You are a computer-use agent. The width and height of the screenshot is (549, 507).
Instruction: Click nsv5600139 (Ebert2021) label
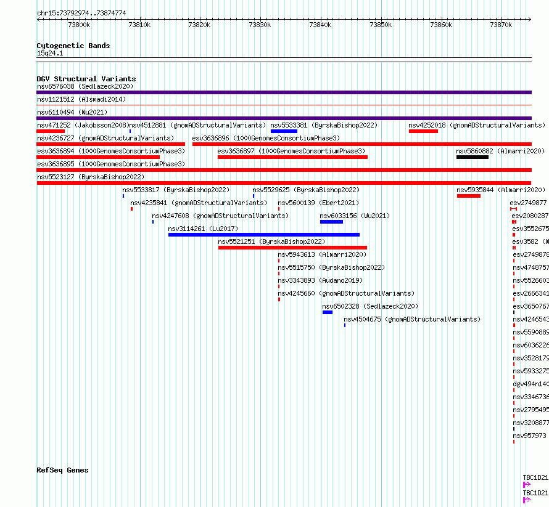pyautogui.click(x=318, y=203)
